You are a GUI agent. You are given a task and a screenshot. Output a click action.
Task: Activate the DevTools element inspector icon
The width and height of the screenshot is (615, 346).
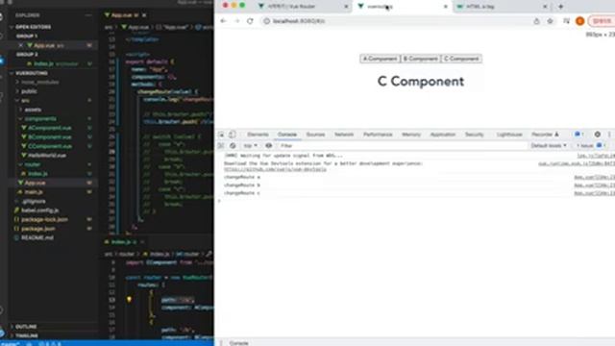[221, 135]
